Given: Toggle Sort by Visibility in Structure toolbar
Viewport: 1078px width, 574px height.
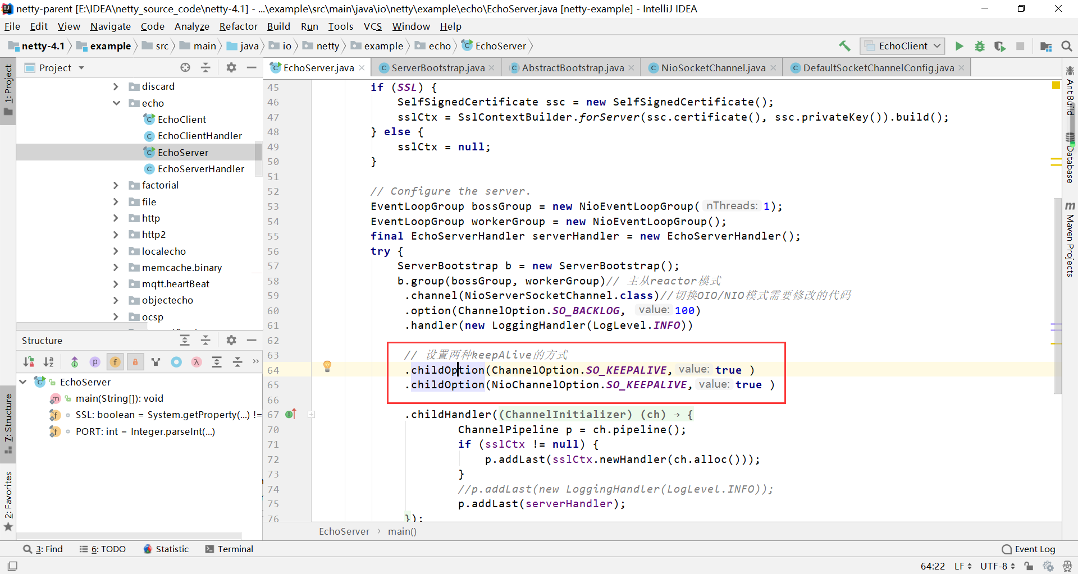Looking at the screenshot, I should 29,362.
